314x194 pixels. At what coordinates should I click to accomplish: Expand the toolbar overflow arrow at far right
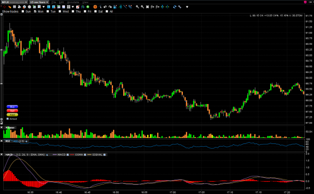pos(187,7)
